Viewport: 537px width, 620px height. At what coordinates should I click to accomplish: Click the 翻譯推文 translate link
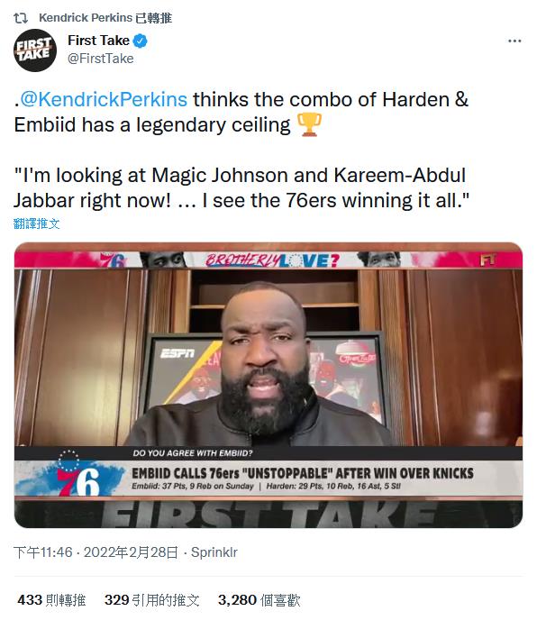[x=36, y=223]
